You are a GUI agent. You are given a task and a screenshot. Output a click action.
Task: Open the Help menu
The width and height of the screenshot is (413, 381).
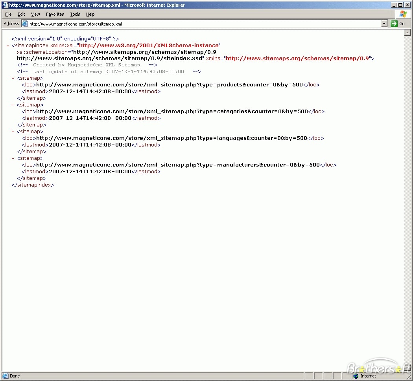click(90, 14)
